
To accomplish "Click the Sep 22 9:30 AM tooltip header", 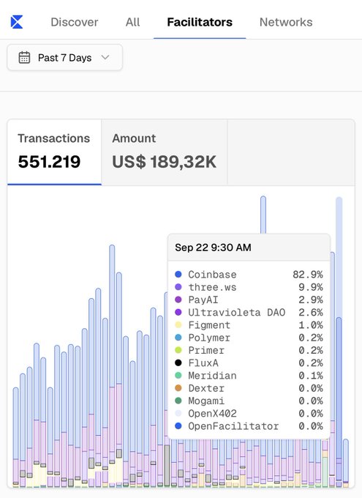I will (x=249, y=248).
